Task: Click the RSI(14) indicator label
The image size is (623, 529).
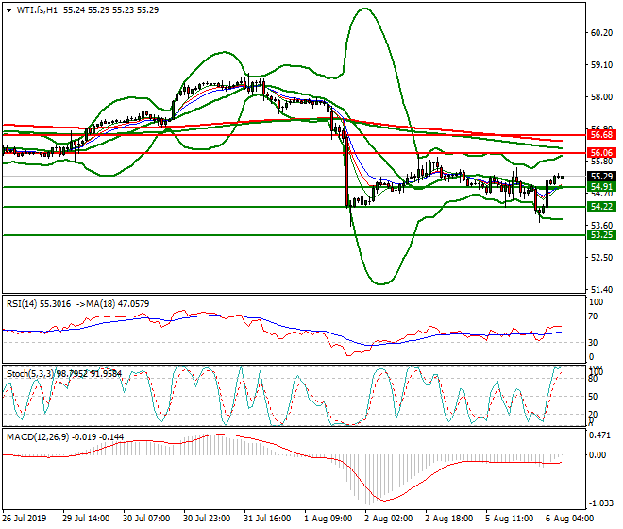Action: pos(25,304)
